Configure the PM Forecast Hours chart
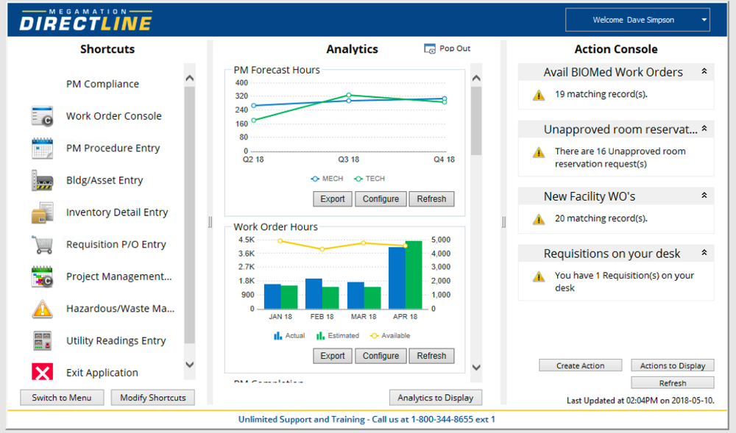This screenshot has width=736, height=433. 381,198
